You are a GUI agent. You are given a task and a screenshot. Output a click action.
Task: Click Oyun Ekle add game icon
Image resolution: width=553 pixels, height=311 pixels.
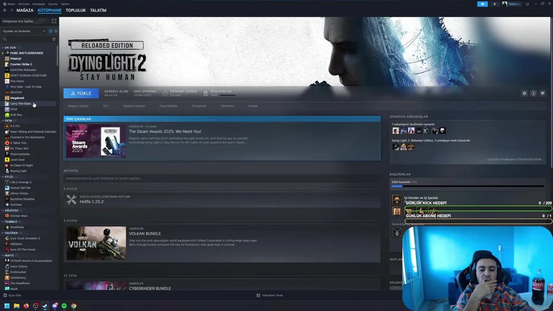[x=5, y=295]
